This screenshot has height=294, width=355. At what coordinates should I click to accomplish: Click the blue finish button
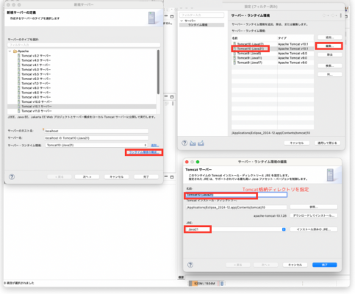324,265
